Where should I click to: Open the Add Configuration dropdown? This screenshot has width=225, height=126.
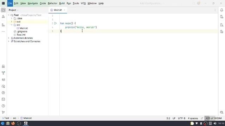[x=151, y=3]
